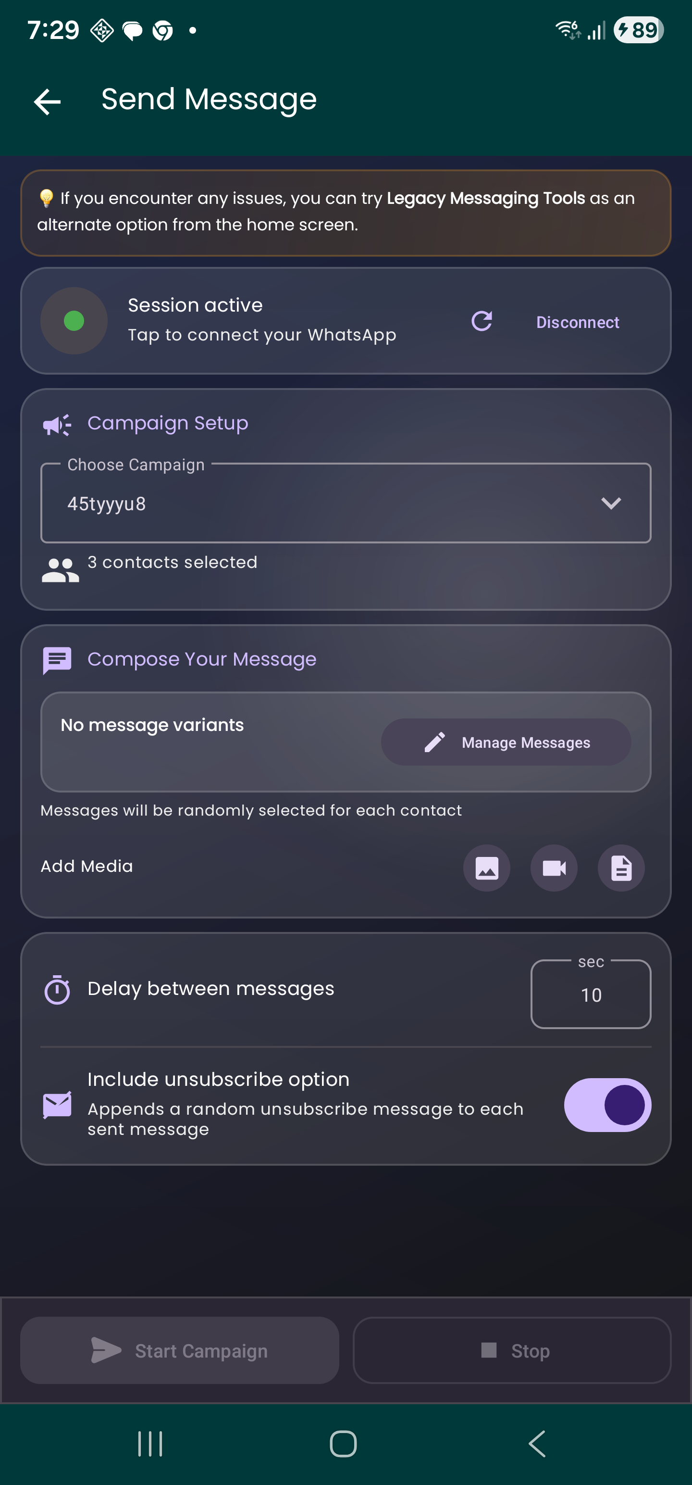Open Manage Messages editor
Screen dimensions: 692x1485
click(506, 742)
